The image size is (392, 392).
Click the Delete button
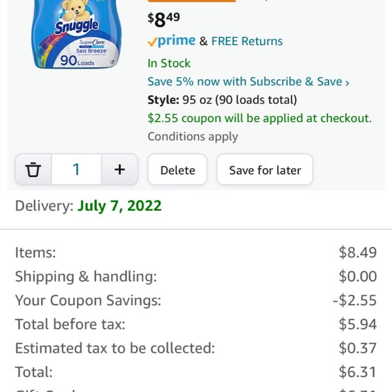(x=178, y=169)
